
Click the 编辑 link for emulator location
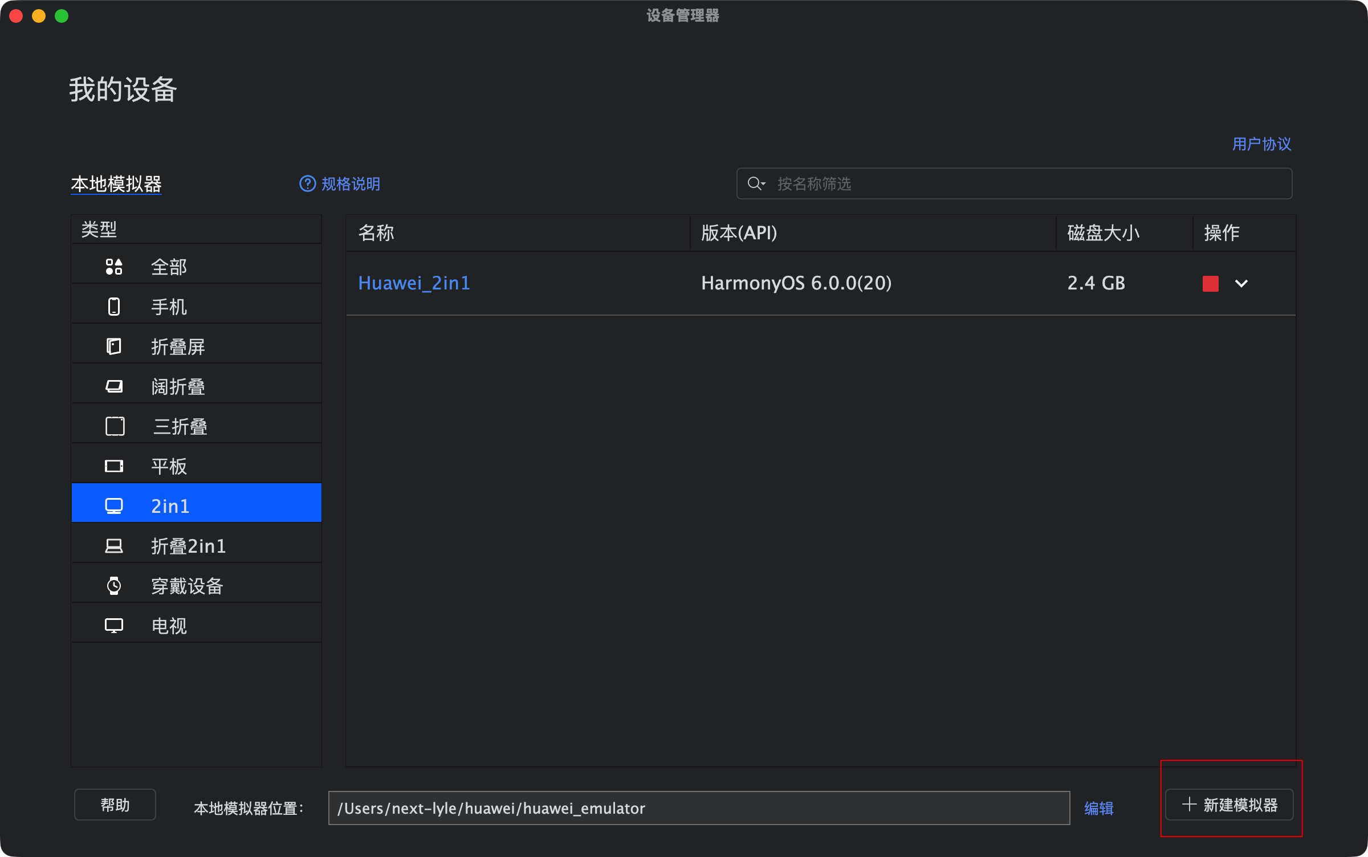coord(1098,808)
